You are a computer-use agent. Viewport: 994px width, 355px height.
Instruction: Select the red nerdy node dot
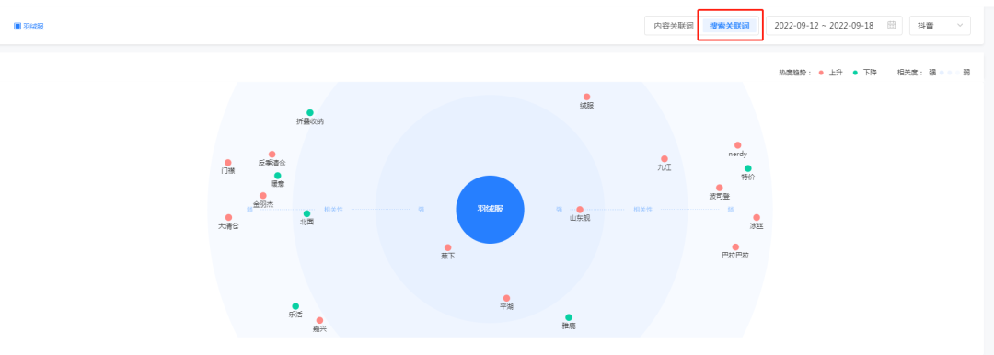pyautogui.click(x=737, y=145)
